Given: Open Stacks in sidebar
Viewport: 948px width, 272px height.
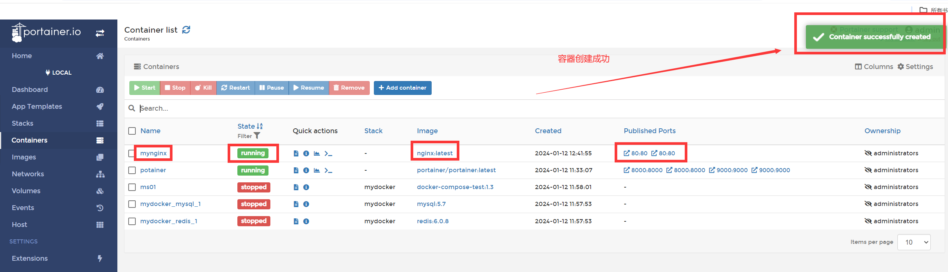Looking at the screenshot, I should (58, 123).
